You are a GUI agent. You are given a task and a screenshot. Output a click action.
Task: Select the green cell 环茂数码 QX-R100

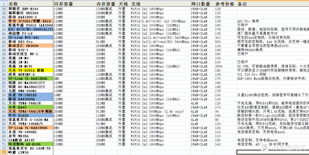30,144
